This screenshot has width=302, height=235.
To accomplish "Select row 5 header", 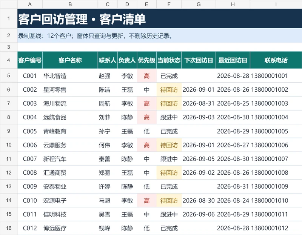I will tap(9, 76).
